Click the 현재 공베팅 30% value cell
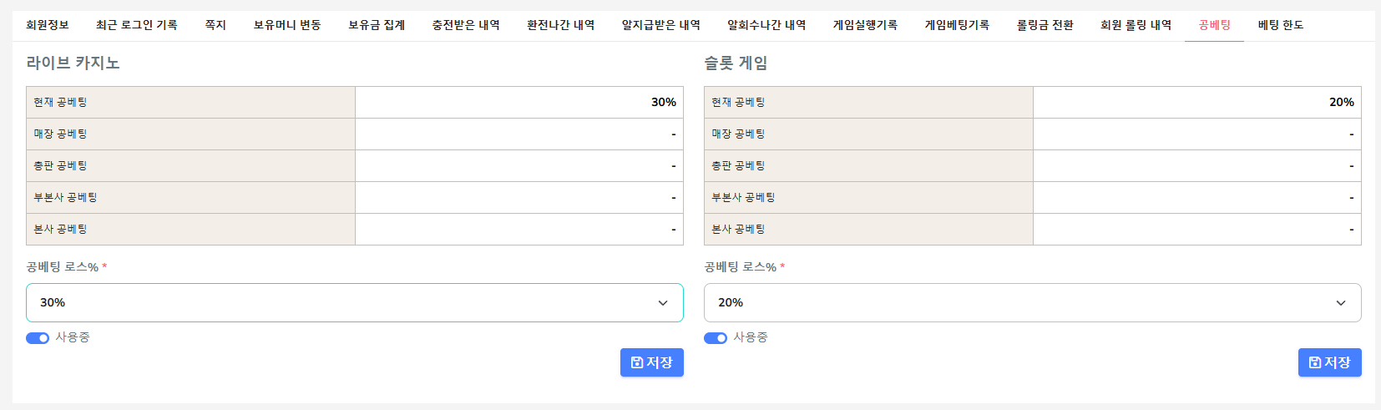This screenshot has width=1381, height=410. (x=519, y=102)
